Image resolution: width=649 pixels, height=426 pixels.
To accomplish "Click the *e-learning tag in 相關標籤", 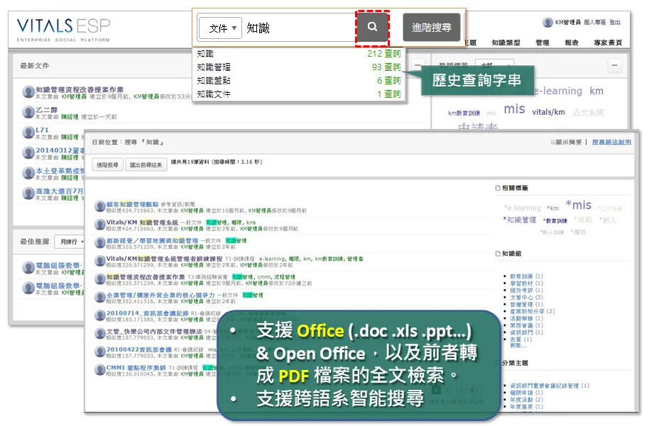I will pyautogui.click(x=522, y=208).
